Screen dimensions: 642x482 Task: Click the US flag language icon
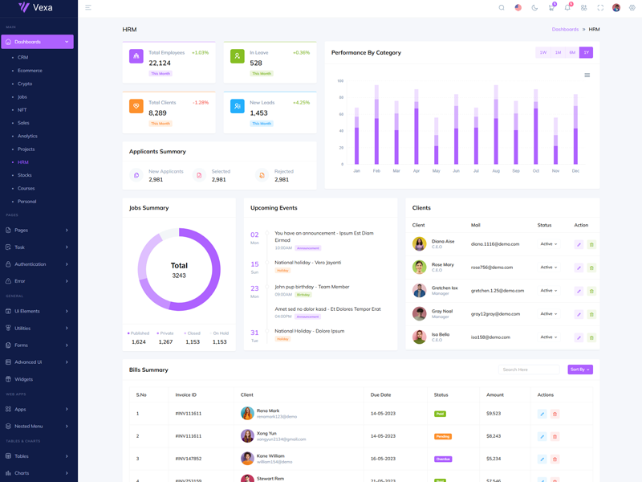pos(518,8)
